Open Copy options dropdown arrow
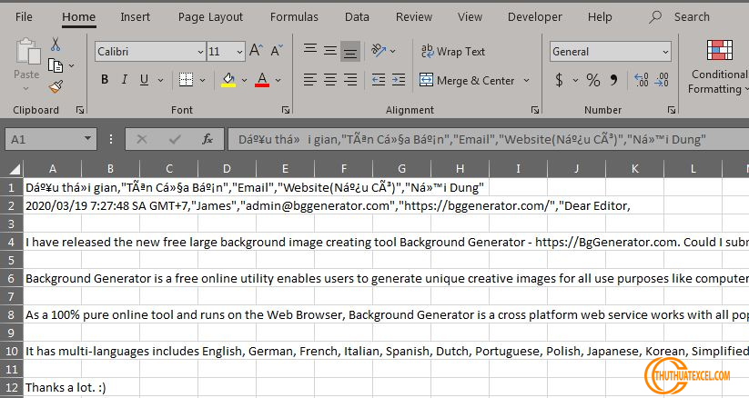The height and width of the screenshot is (398, 749). (71, 65)
